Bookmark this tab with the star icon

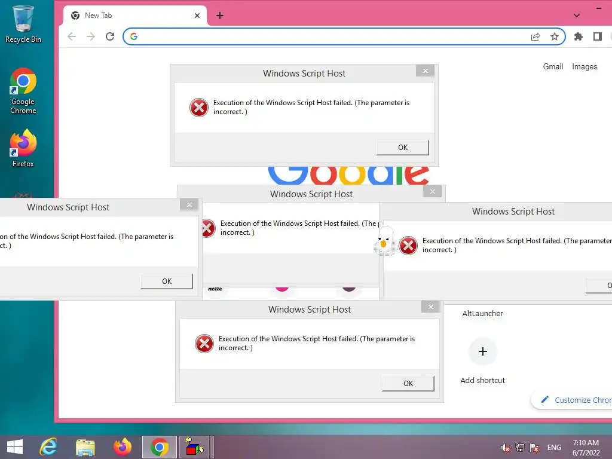coord(554,36)
